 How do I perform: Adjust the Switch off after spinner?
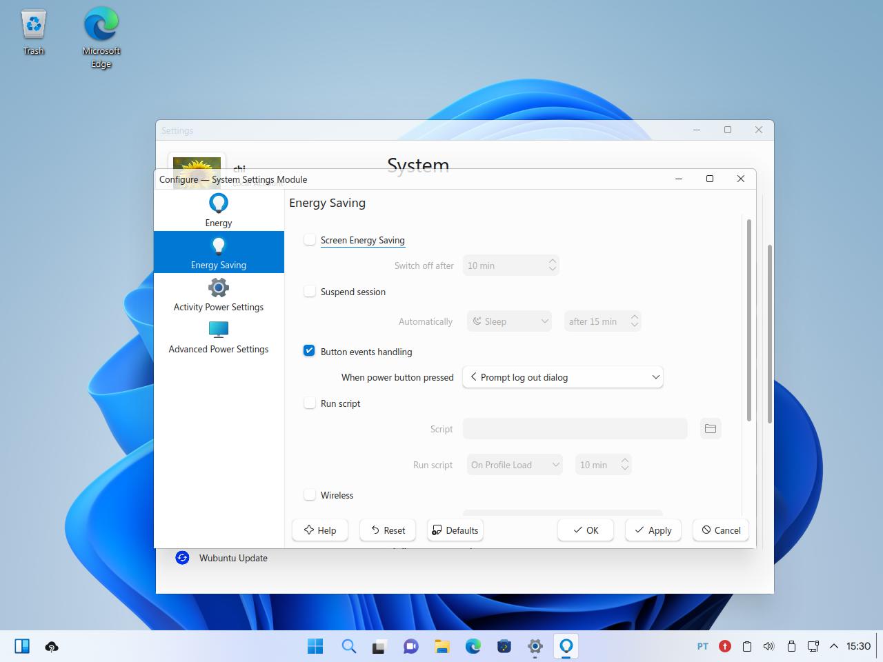(x=510, y=265)
